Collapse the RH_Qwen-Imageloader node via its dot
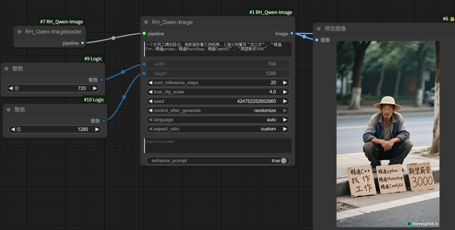Image resolution: width=455 pixels, height=230 pixels. (x=19, y=32)
